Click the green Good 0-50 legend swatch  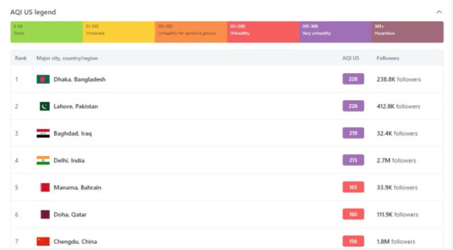coord(46,32)
